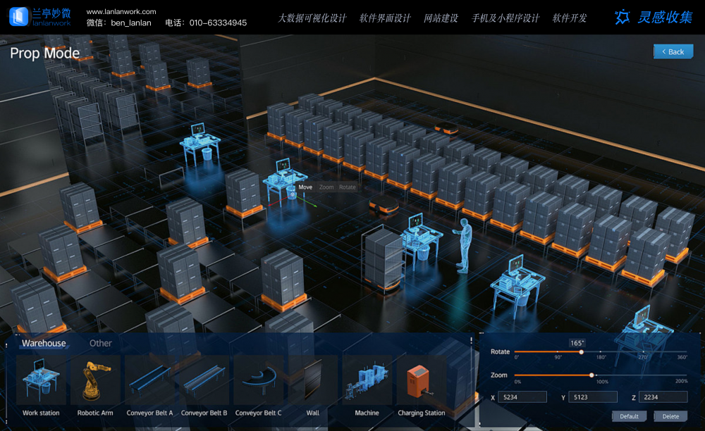Screen dimensions: 705x431
Task: Choose the Machine prop icon
Action: click(x=367, y=380)
